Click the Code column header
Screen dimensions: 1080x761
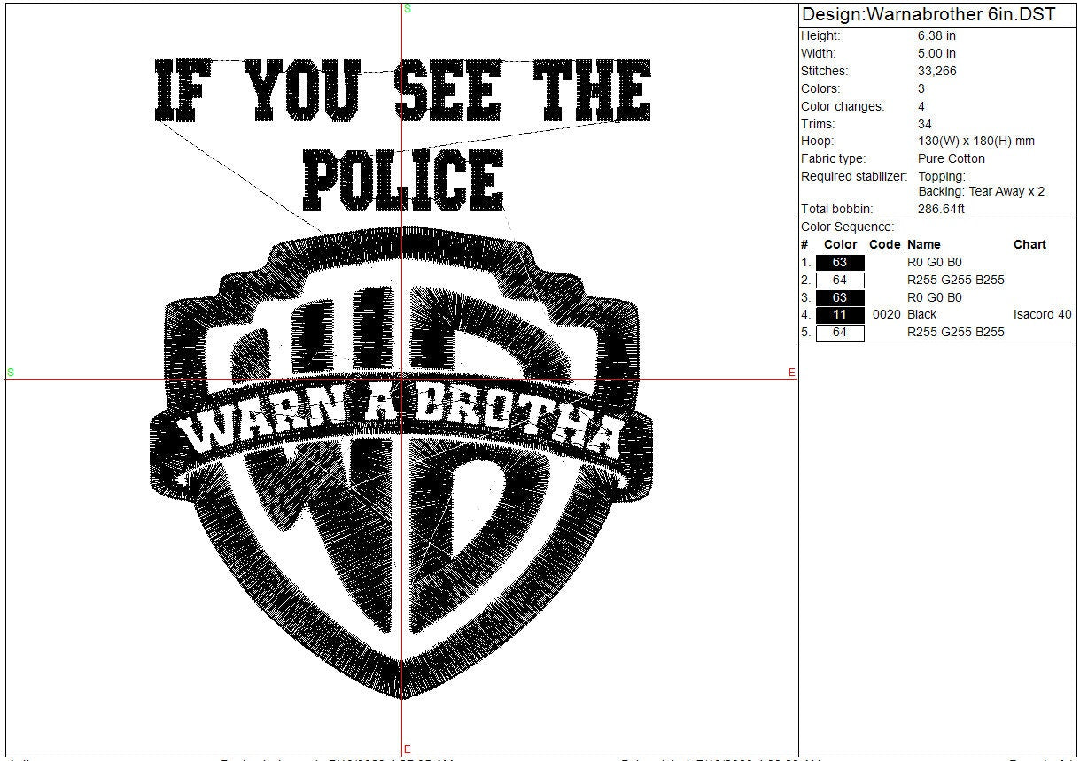coord(884,244)
